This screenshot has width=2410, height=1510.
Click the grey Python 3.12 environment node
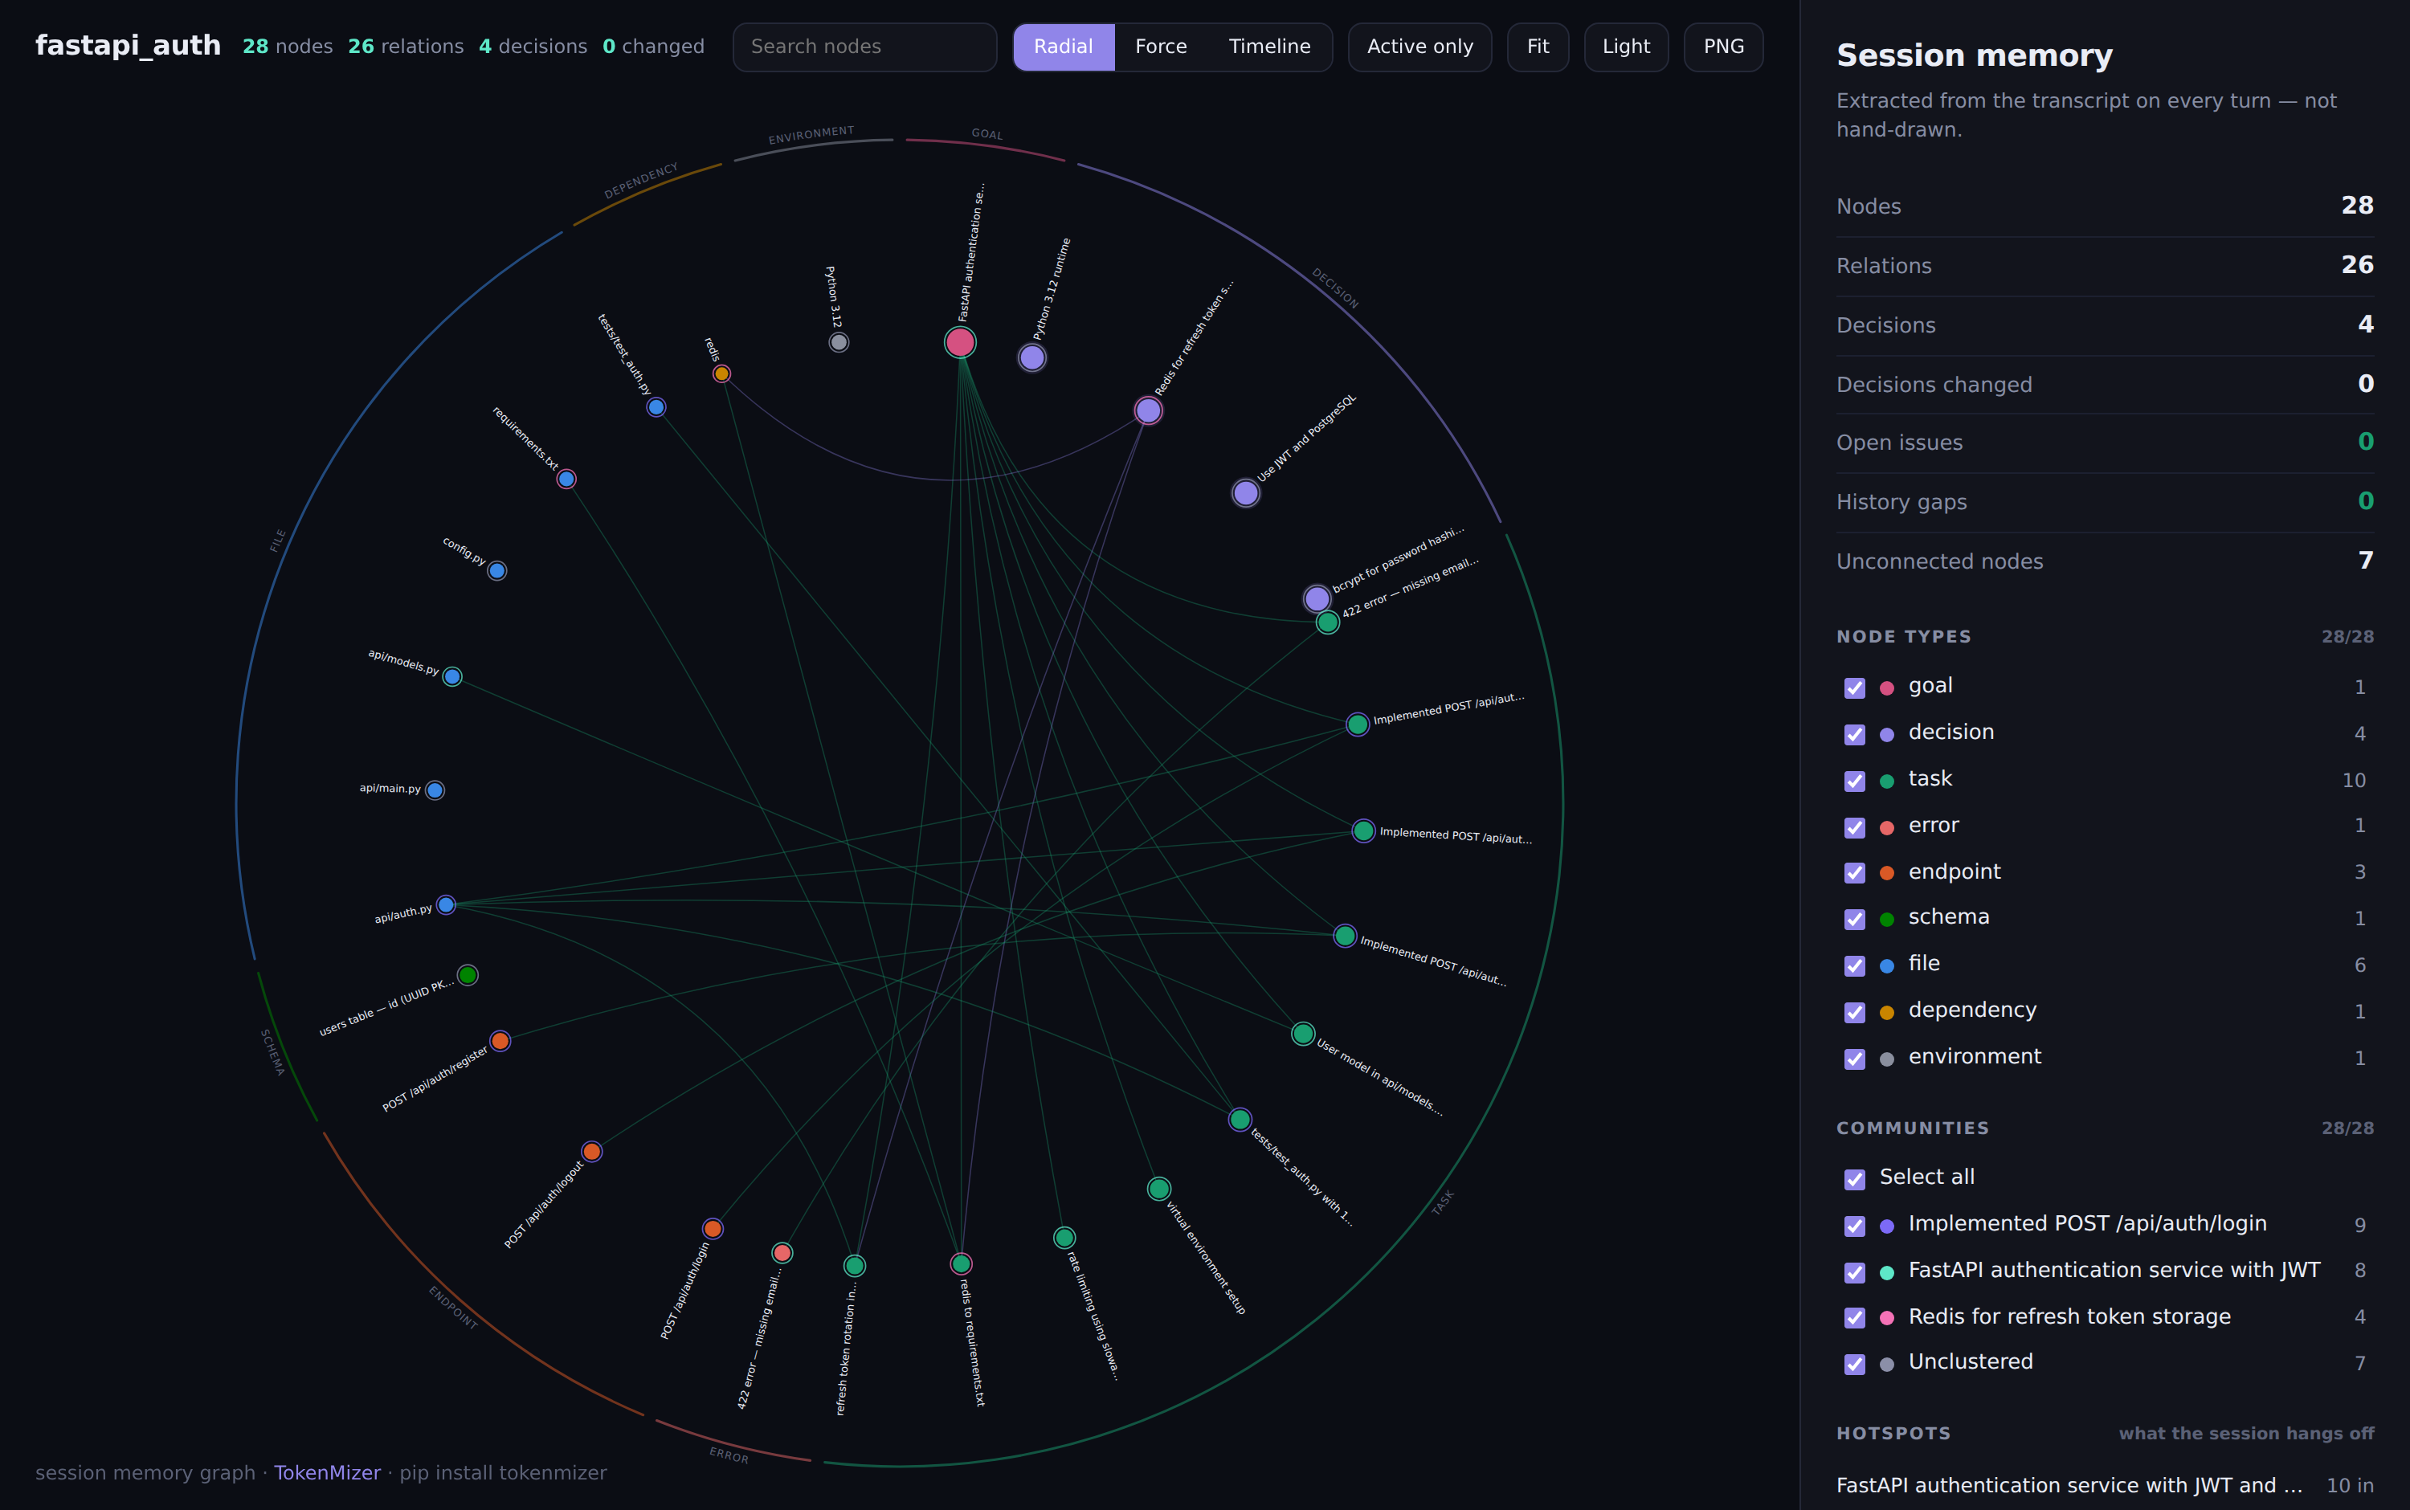(839, 342)
